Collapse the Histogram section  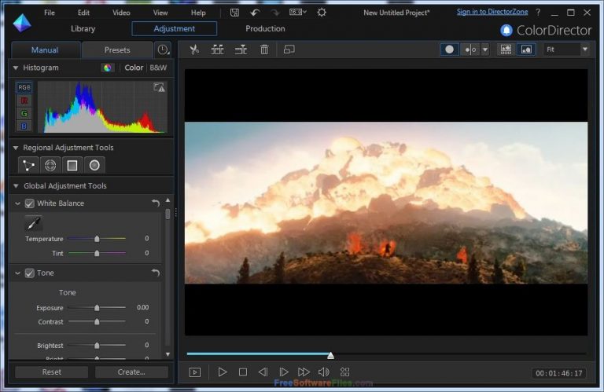tap(16, 68)
